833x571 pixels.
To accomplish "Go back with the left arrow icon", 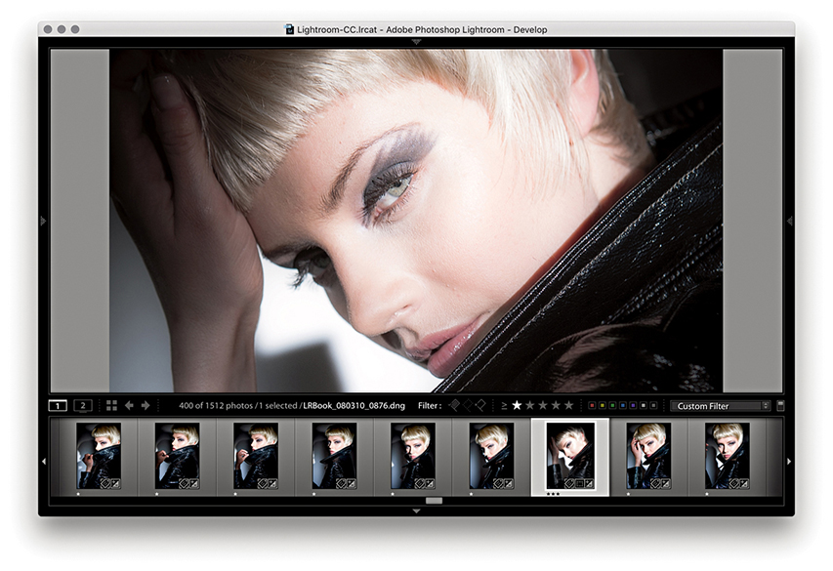I will 129,406.
